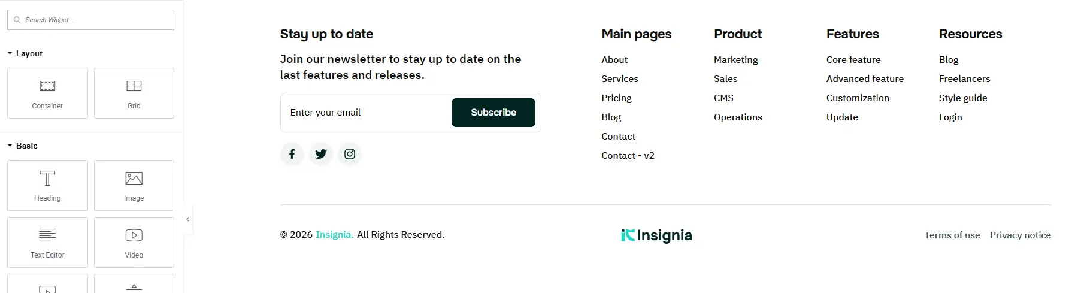Choose the Text Editor widget
Image resolution: width=1084 pixels, height=293 pixels.
click(x=47, y=242)
